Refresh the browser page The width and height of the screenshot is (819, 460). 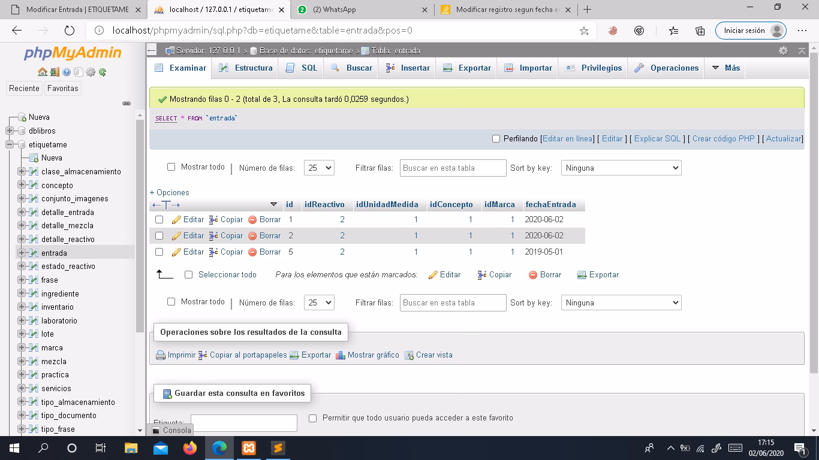pos(69,31)
